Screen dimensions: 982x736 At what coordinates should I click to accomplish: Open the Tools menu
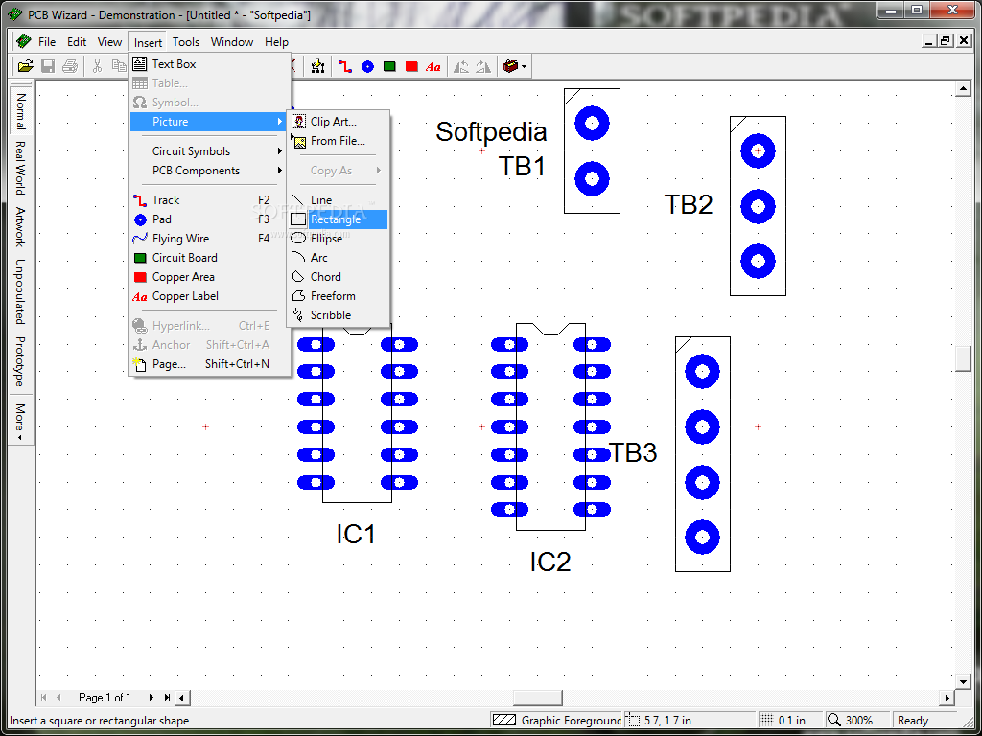[186, 42]
